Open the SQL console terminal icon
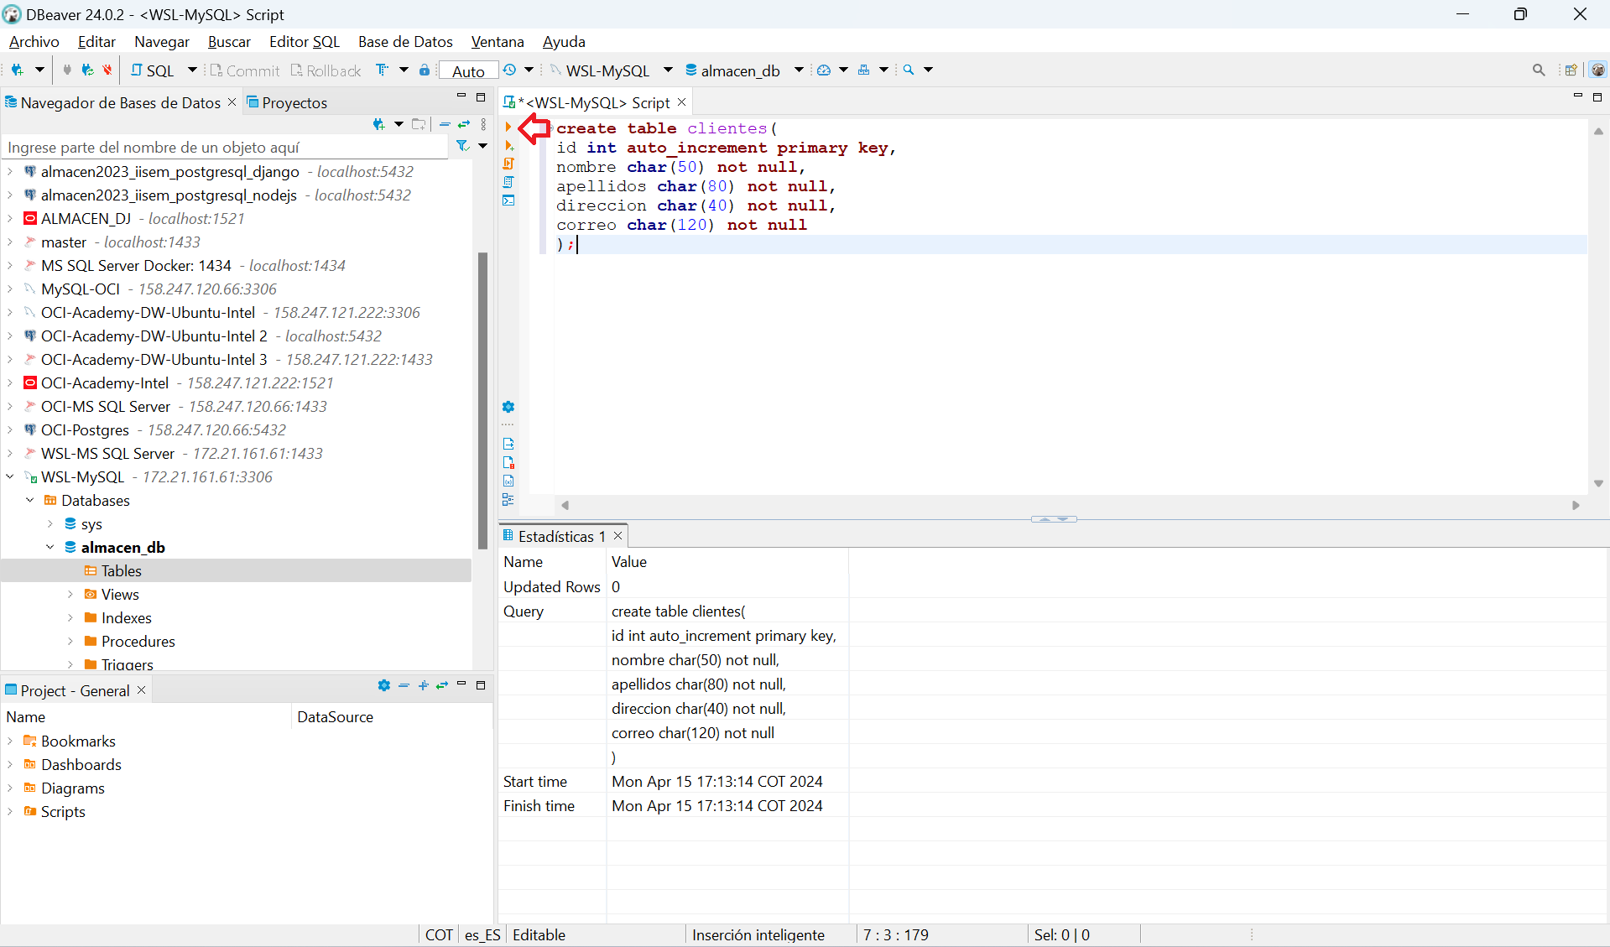The height and width of the screenshot is (947, 1610). 508,200
